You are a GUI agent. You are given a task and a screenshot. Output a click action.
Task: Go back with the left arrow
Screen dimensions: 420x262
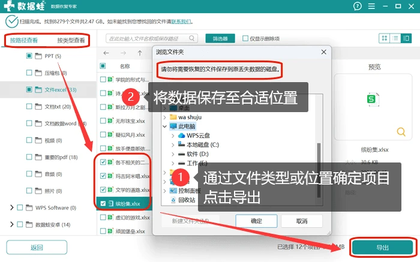click(106, 53)
